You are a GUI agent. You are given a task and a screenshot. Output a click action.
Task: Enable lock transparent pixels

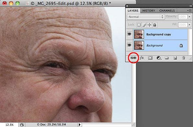coord(139,25)
